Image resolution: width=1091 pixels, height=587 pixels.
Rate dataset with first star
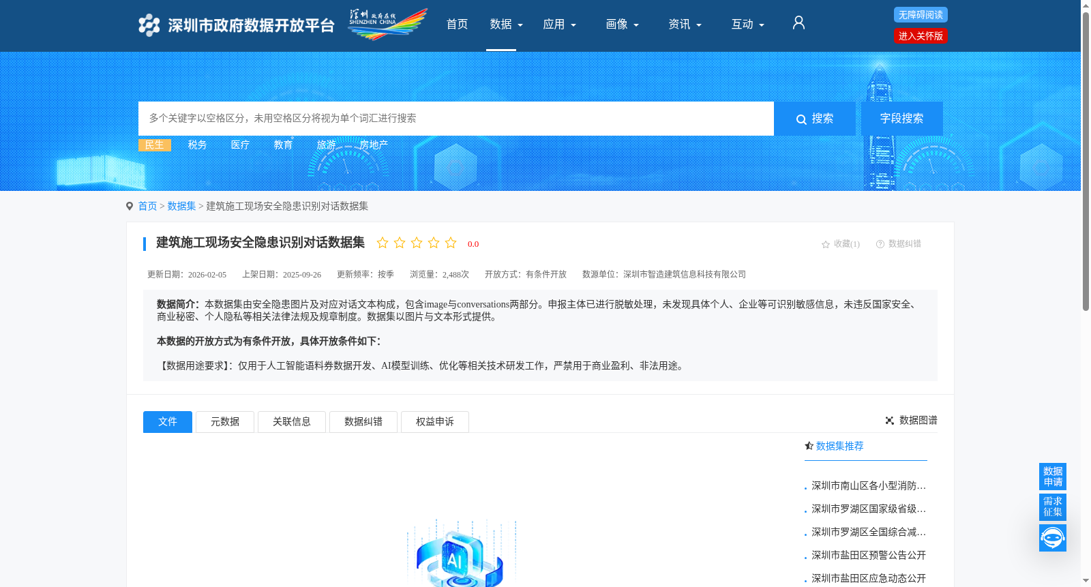click(x=383, y=243)
